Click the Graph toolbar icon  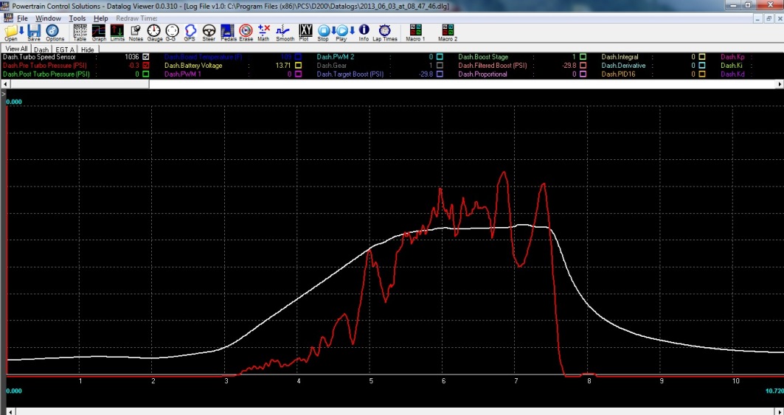[x=99, y=32]
